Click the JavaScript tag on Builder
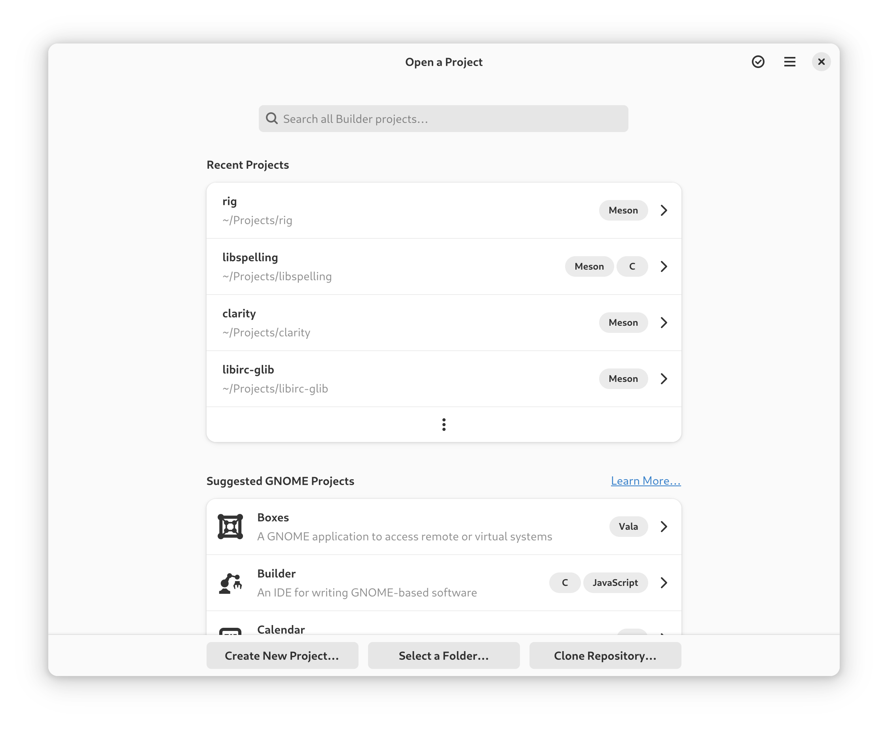The height and width of the screenshot is (729, 888). click(x=615, y=582)
